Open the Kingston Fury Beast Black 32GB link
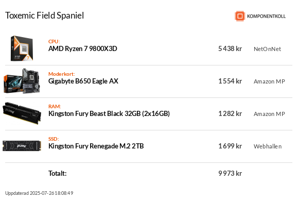 109,113
